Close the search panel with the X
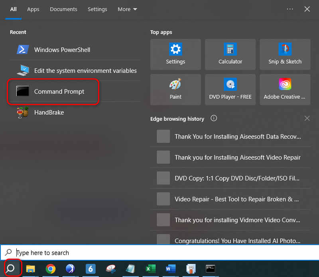Image resolution: width=319 pixels, height=277 pixels. (307, 9)
